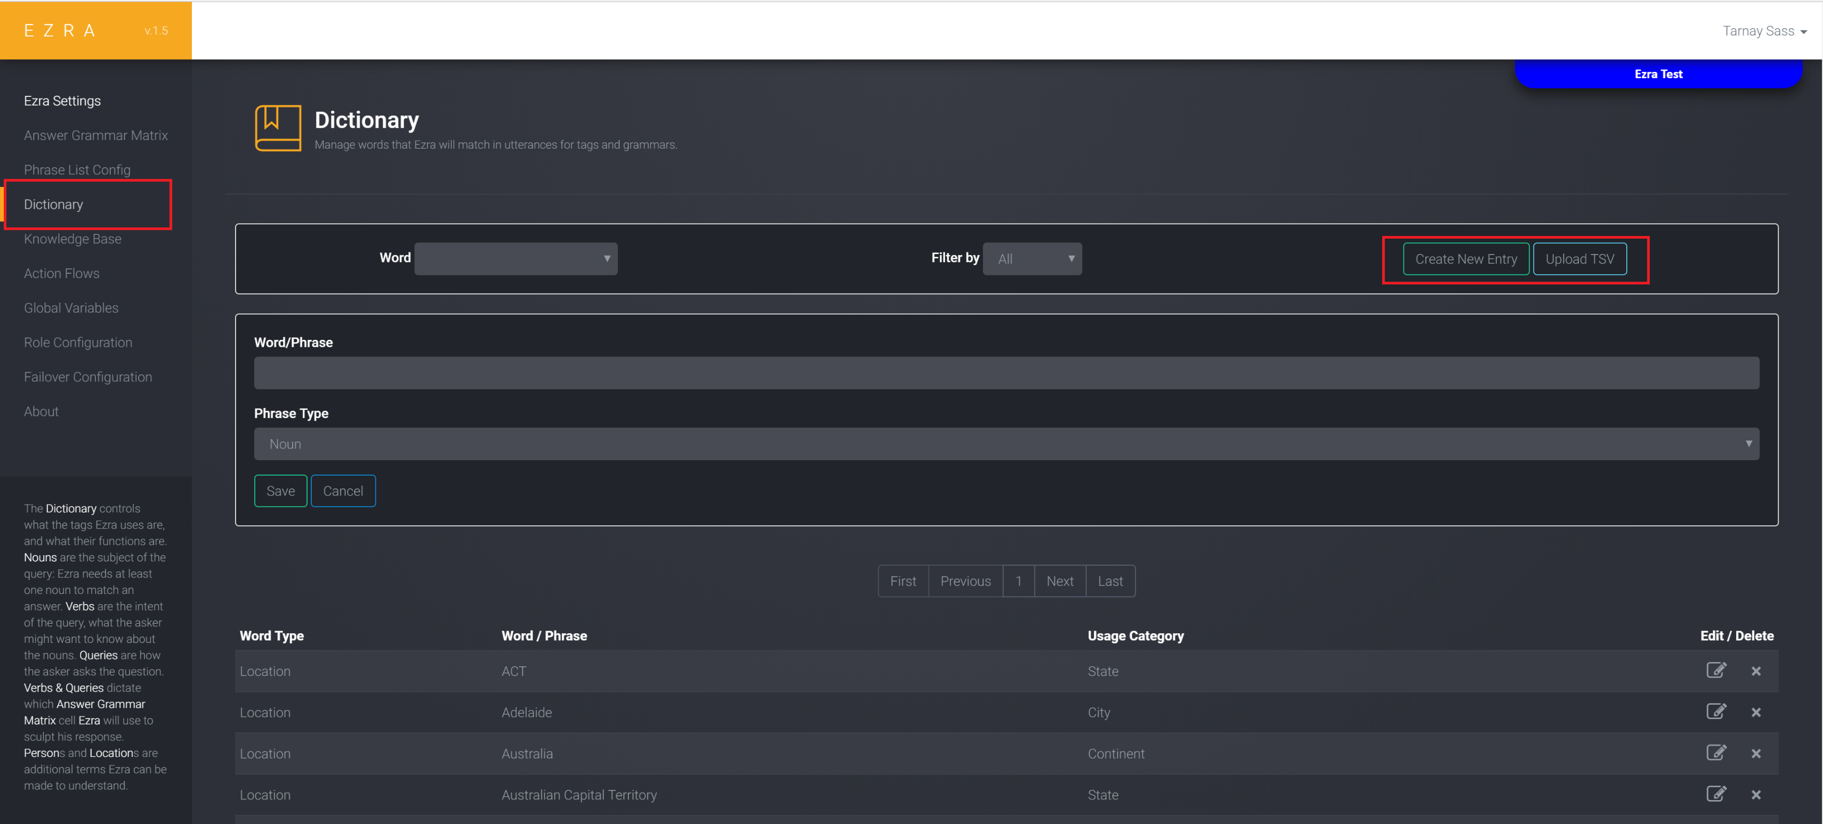Open Role Configuration
The image size is (1823, 824).
coord(78,342)
